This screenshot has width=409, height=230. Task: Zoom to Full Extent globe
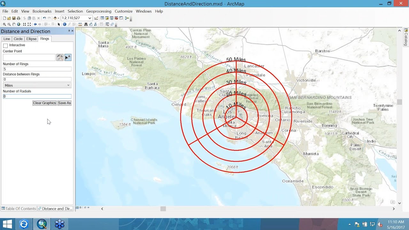[19, 24]
